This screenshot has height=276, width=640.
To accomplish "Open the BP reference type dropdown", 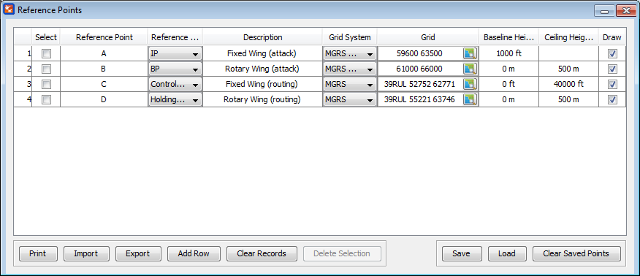I will (x=175, y=69).
